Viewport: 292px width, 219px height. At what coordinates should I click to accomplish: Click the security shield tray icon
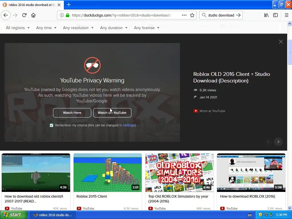coord(260,215)
